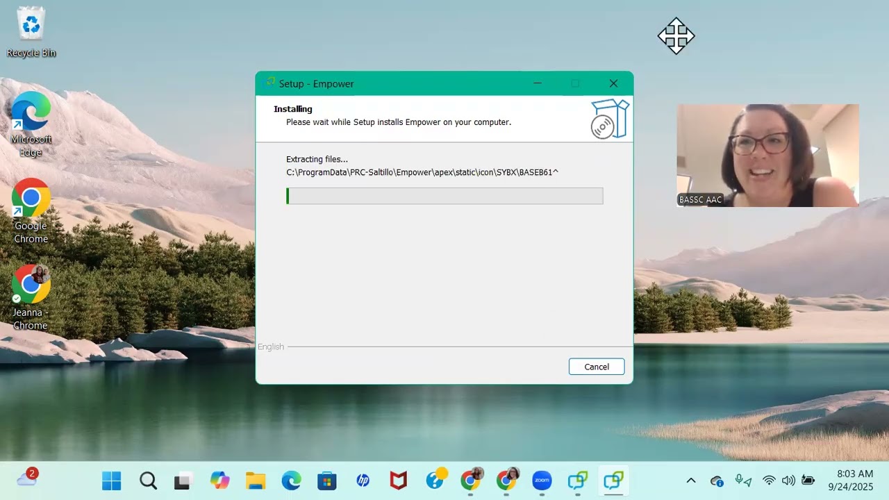Select the Jeanna - Chrome desktop shortcut
Screen dimensions: 889x500
tap(31, 297)
